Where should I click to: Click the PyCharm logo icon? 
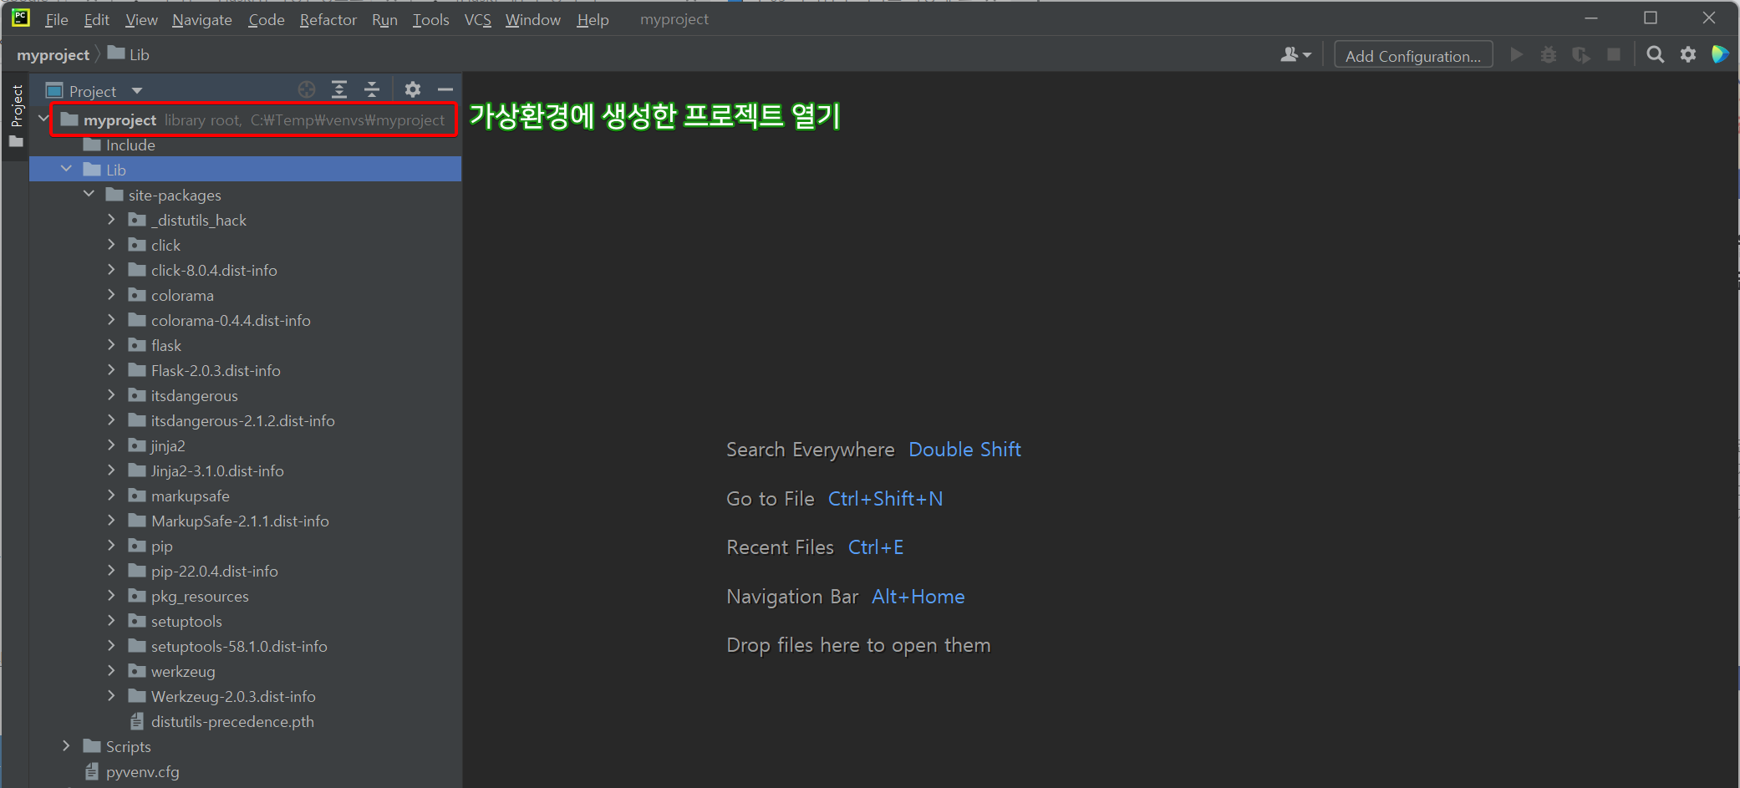pos(20,17)
